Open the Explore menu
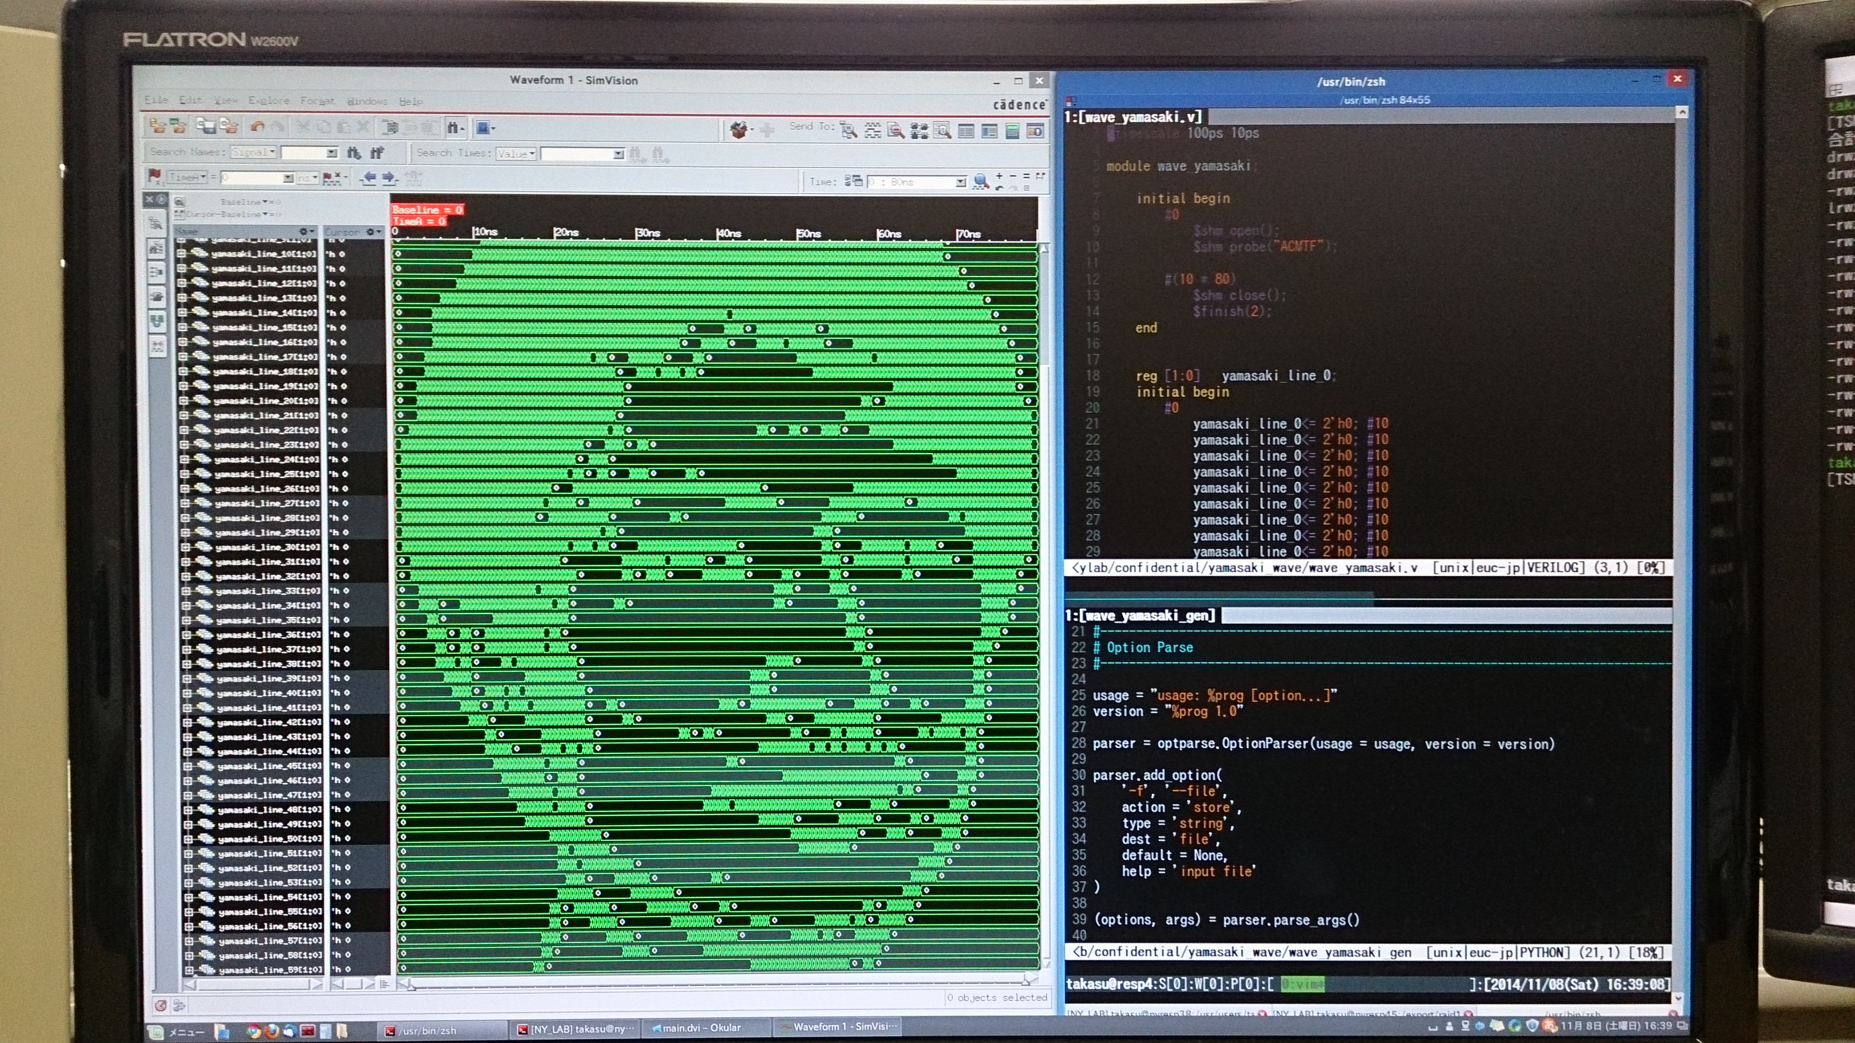 269,101
